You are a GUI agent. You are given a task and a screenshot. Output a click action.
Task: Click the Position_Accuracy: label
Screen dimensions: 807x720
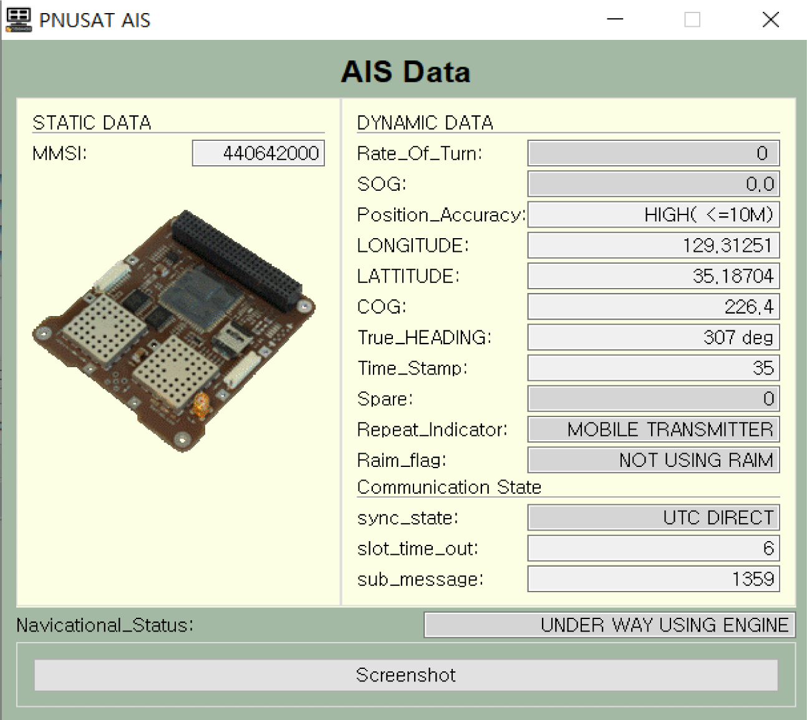point(442,215)
